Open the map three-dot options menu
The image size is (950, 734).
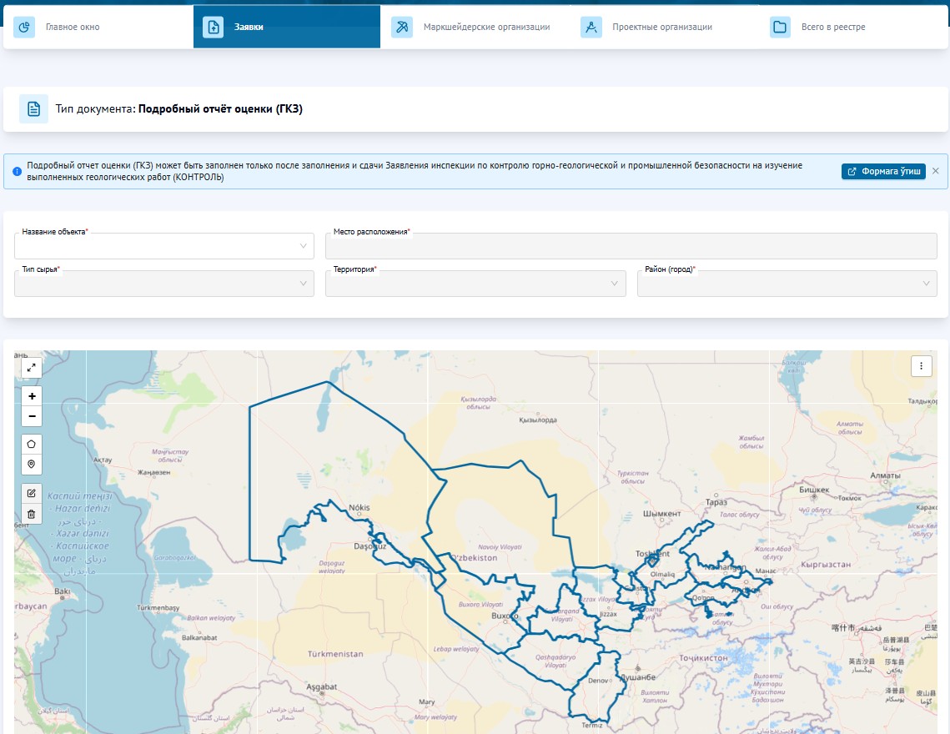pyautogui.click(x=921, y=366)
